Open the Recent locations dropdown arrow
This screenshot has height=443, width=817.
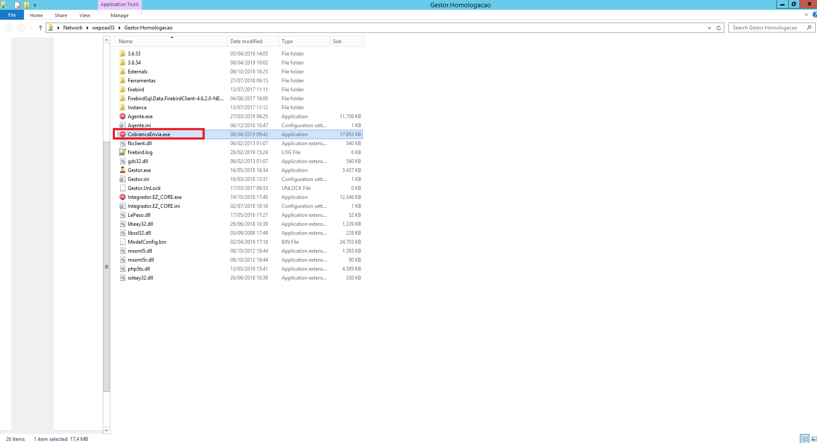[31, 28]
